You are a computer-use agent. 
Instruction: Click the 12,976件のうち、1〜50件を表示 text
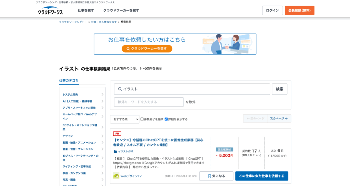tap(137, 68)
